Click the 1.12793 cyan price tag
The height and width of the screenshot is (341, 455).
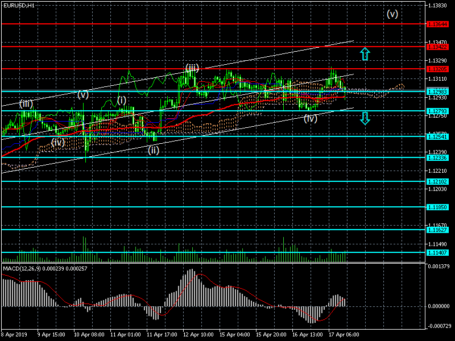(439, 111)
